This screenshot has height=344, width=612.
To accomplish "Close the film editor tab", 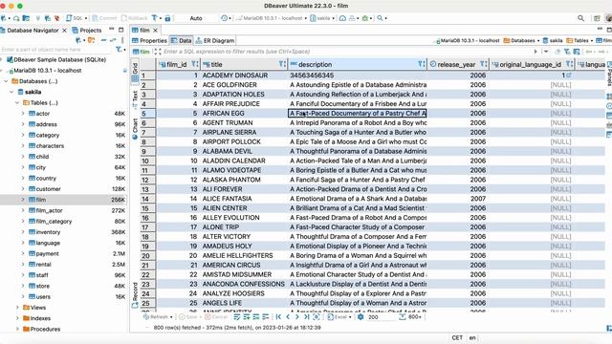I will [155, 30].
